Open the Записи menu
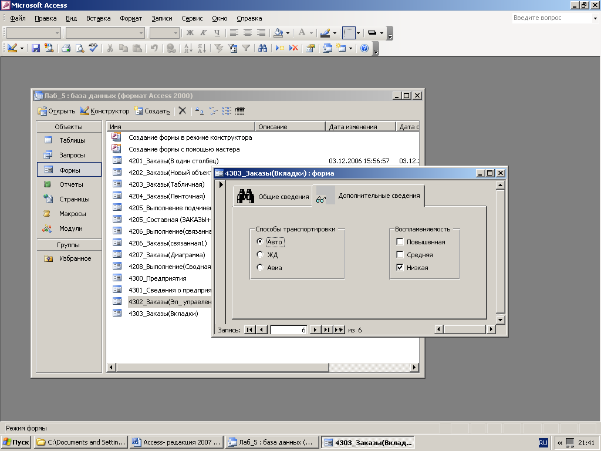Screen dimensions: 601x451 (x=162, y=18)
